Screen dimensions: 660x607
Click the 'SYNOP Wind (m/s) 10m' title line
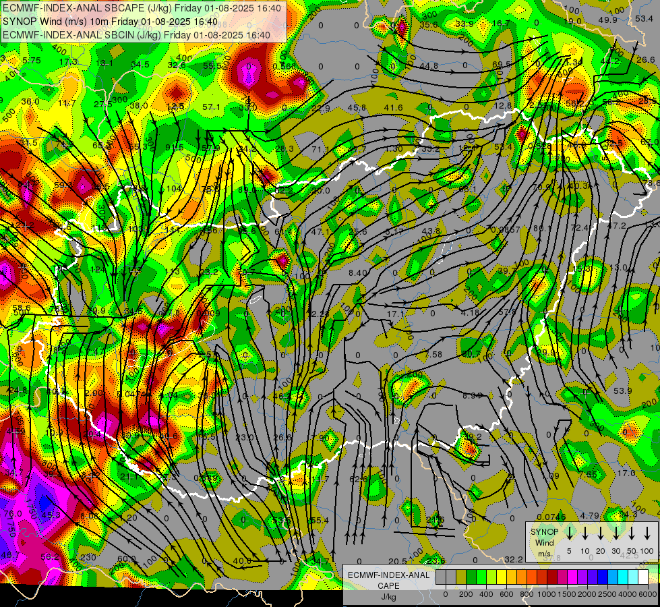click(x=111, y=22)
